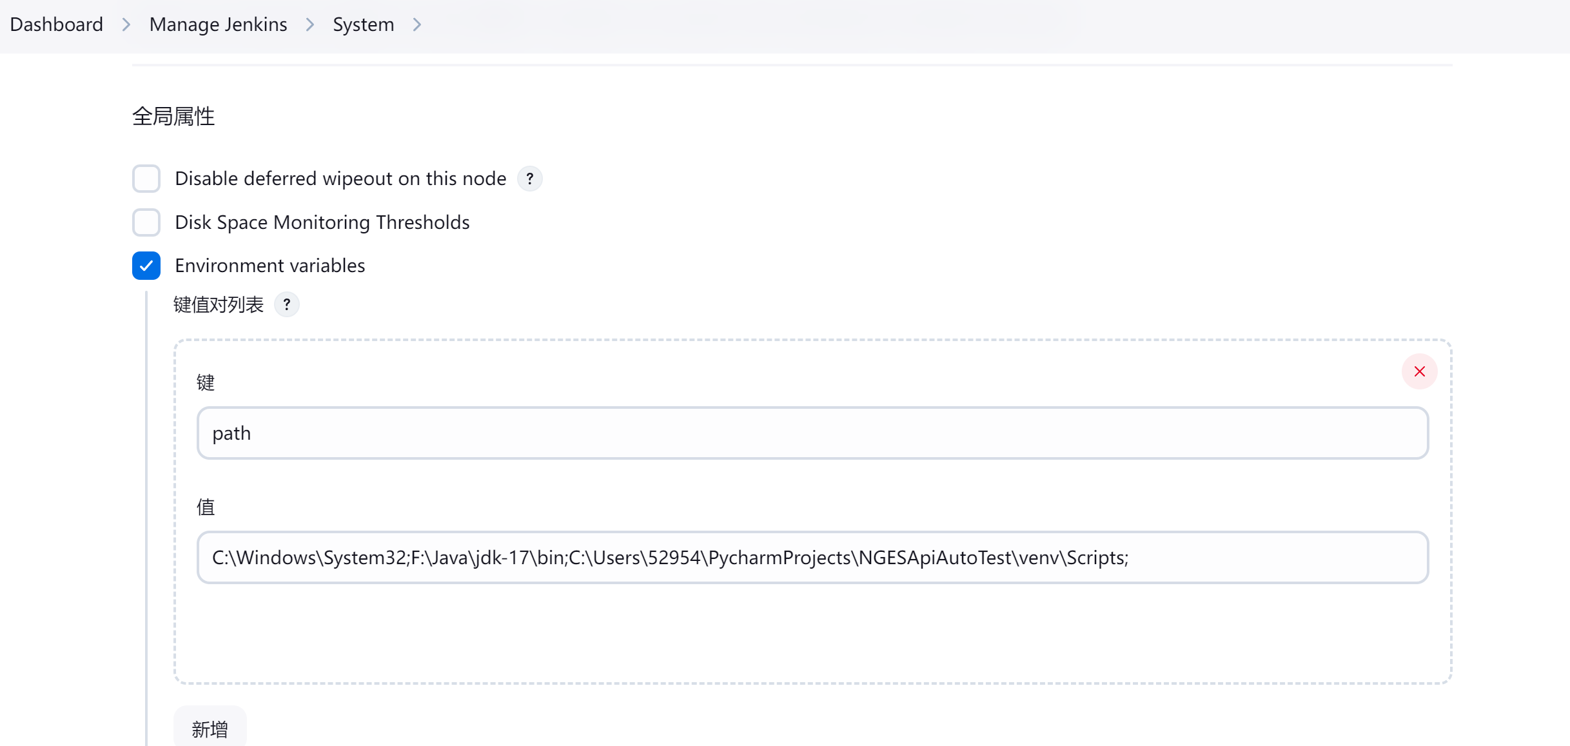Enable Disable deferred wipeout checkbox
1570x746 pixels.
[146, 179]
